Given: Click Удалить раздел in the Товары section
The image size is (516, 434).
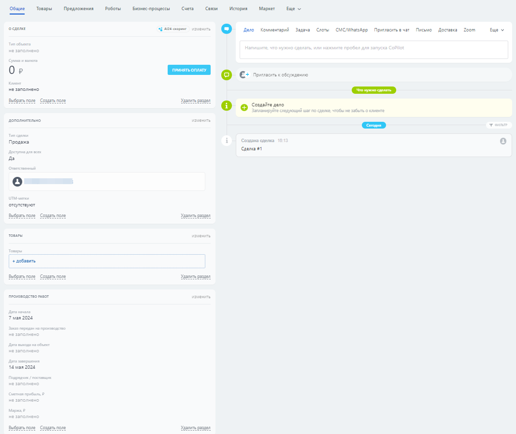Looking at the screenshot, I should click(195, 277).
